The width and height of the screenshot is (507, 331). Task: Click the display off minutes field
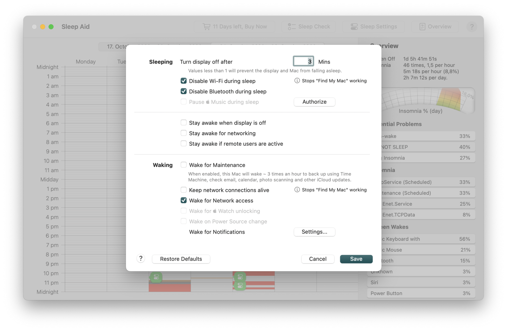tap(303, 62)
